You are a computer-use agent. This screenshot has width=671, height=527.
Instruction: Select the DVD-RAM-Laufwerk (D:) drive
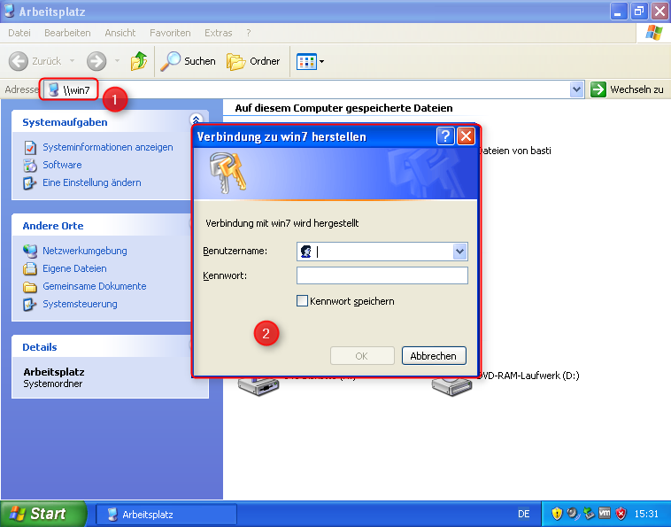tap(528, 376)
